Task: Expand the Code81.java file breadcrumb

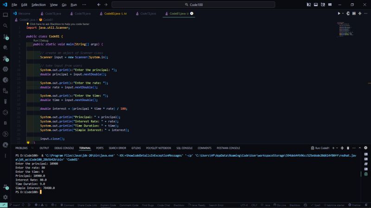Action: [x=26, y=19]
